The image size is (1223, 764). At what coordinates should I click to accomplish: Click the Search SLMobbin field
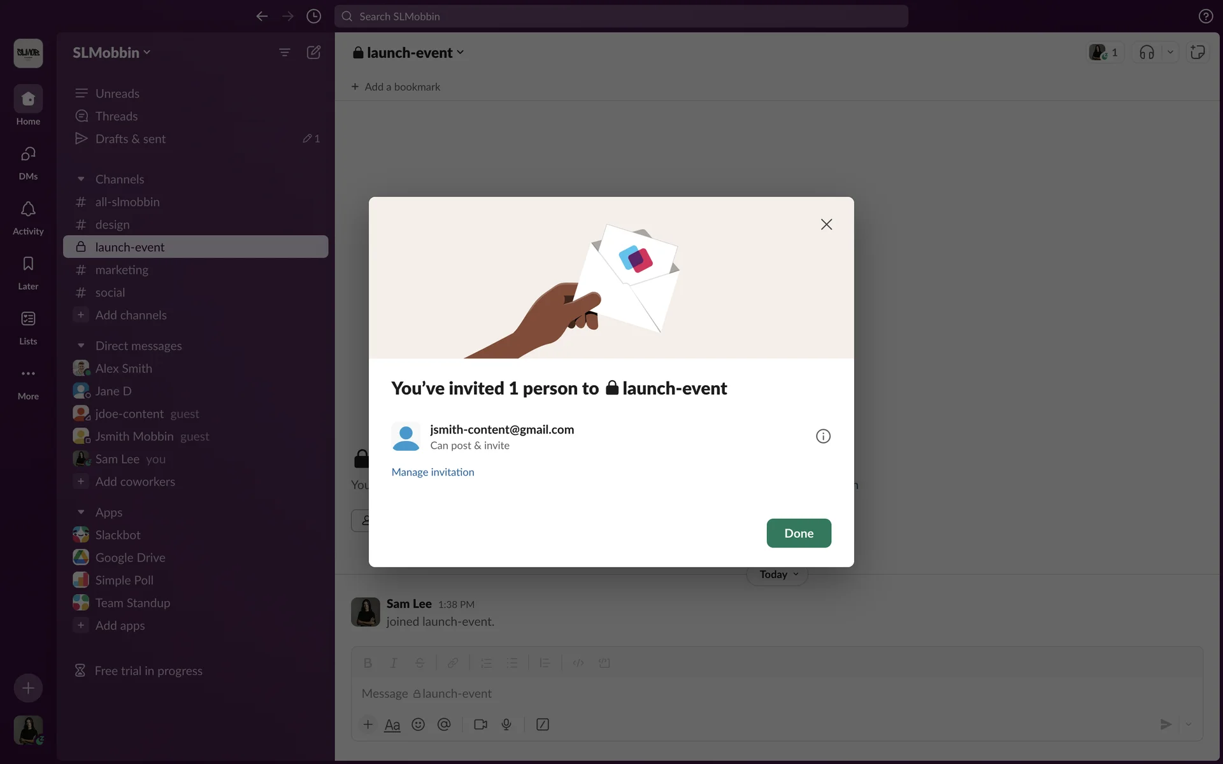621,17
